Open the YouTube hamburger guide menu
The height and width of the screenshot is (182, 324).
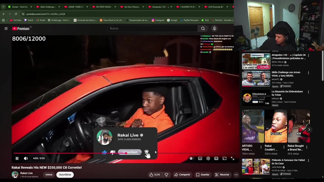pos(6,29)
